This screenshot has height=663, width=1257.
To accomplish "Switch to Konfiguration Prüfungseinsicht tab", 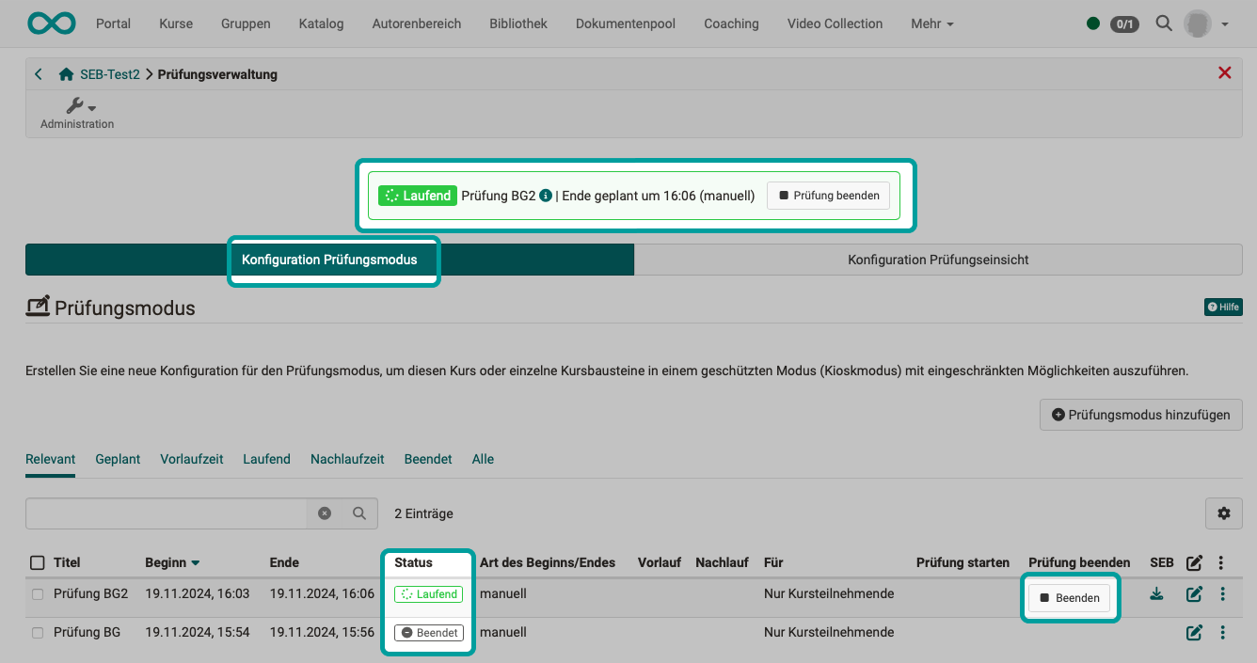I will coord(937,260).
